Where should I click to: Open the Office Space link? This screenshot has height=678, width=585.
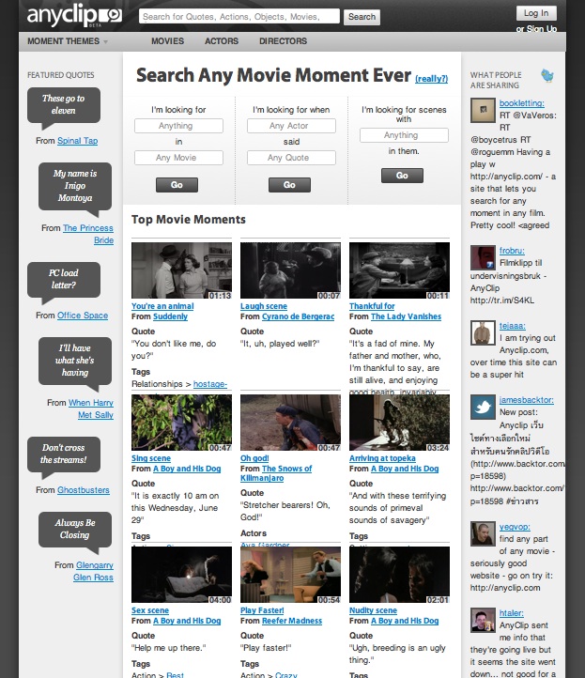83,316
